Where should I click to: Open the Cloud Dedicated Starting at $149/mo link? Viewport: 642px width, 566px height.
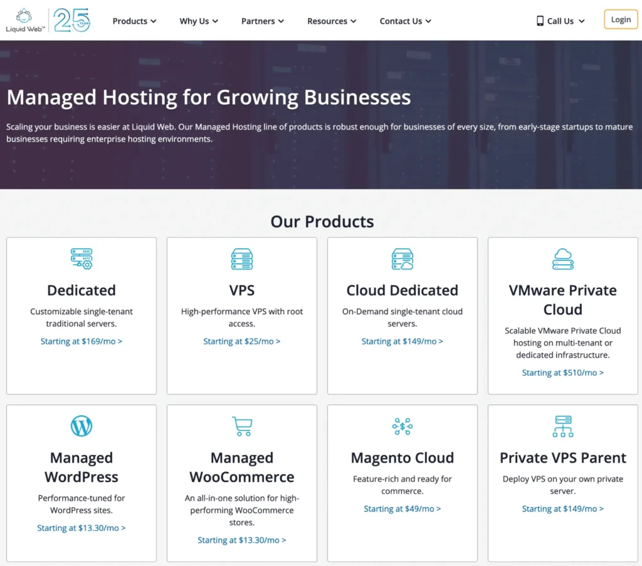tap(403, 341)
